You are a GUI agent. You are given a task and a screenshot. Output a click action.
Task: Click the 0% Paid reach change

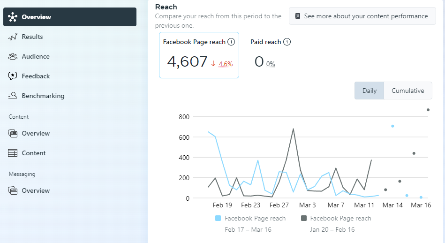pos(271,64)
